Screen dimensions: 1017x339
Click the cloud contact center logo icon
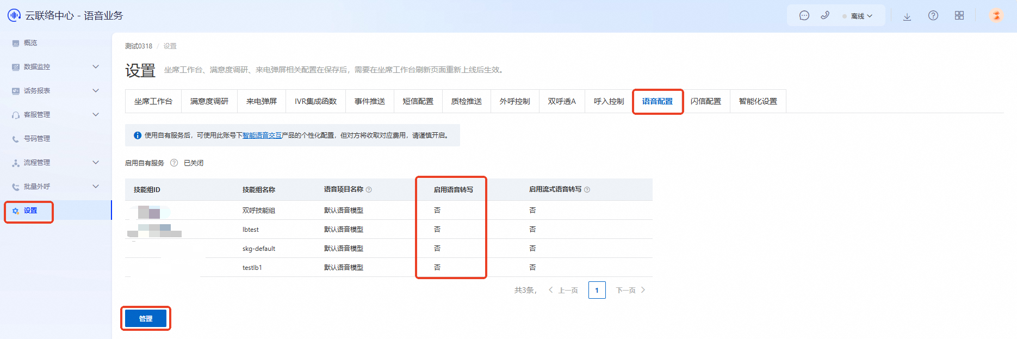coord(14,15)
